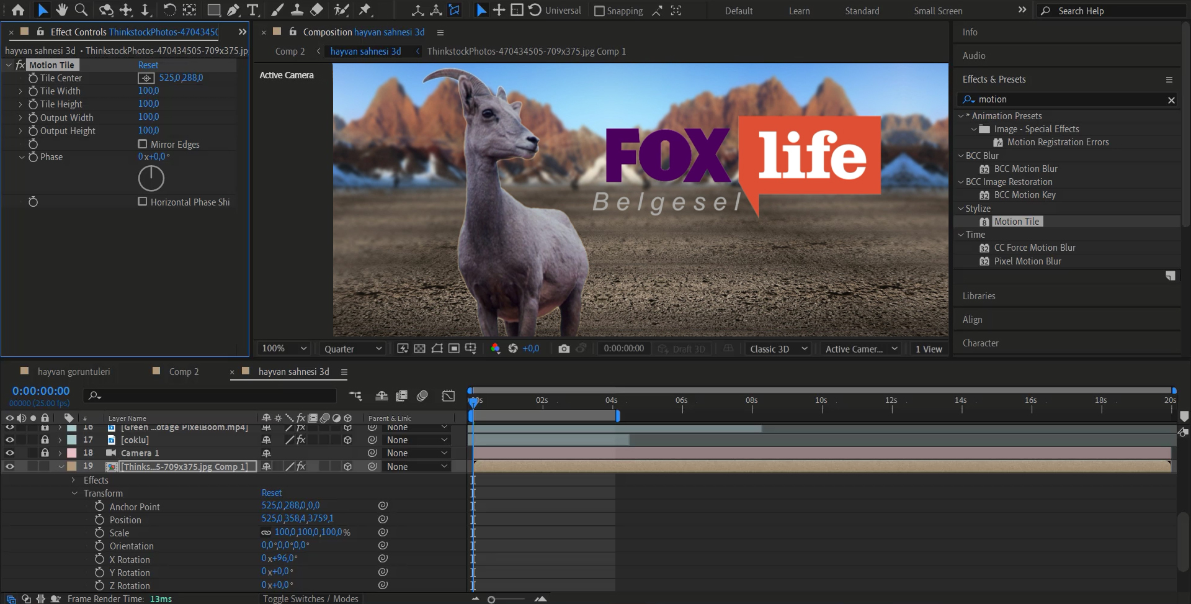The height and width of the screenshot is (604, 1191).
Task: Enable the Mirror Edges checkbox
Action: [x=143, y=144]
